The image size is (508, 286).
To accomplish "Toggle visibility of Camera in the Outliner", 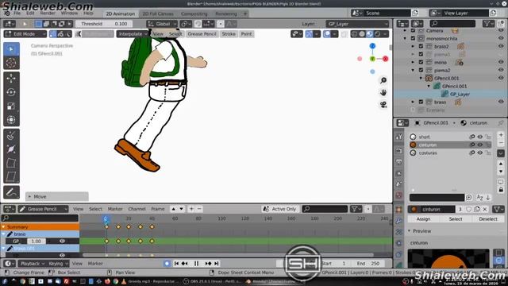I will pos(501,30).
